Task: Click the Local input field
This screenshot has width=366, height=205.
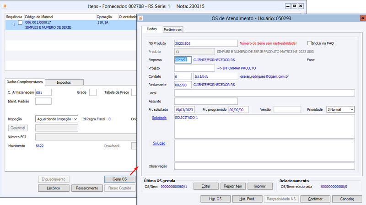Action: point(264,93)
